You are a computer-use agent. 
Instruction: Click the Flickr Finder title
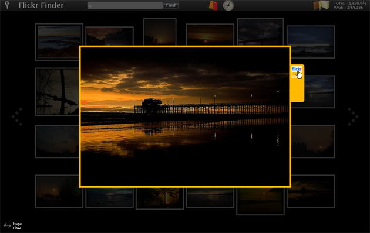point(41,5)
